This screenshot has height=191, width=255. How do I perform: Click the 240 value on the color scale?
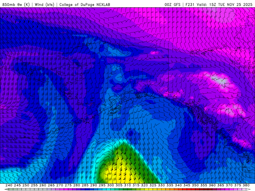click(x=9, y=185)
